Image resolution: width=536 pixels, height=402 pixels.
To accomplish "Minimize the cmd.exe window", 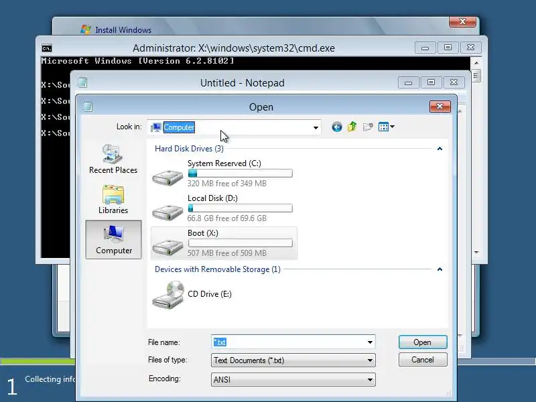I will point(425,48).
